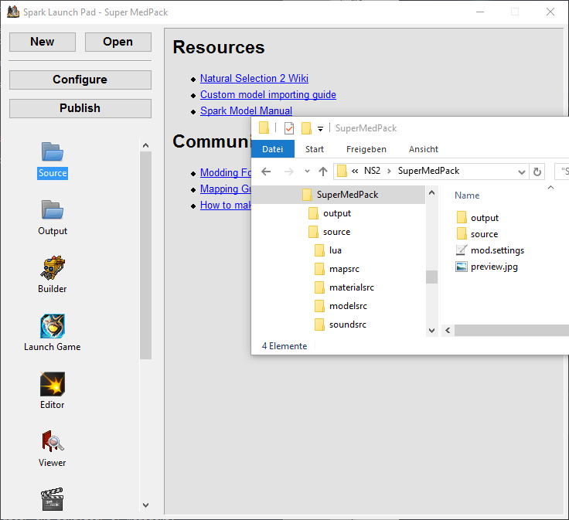Click the Explorer window folder icon in title bar
The image size is (569, 520).
tap(264, 128)
